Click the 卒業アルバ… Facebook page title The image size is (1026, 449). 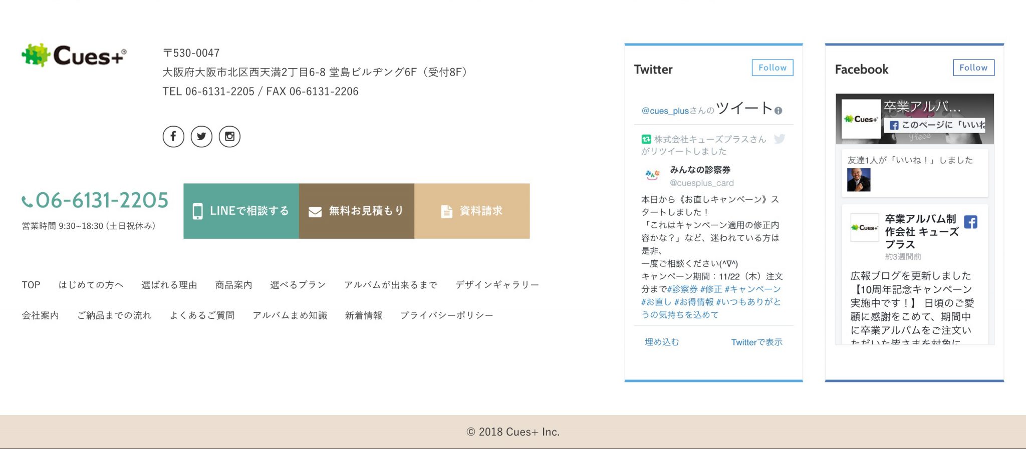[922, 107]
